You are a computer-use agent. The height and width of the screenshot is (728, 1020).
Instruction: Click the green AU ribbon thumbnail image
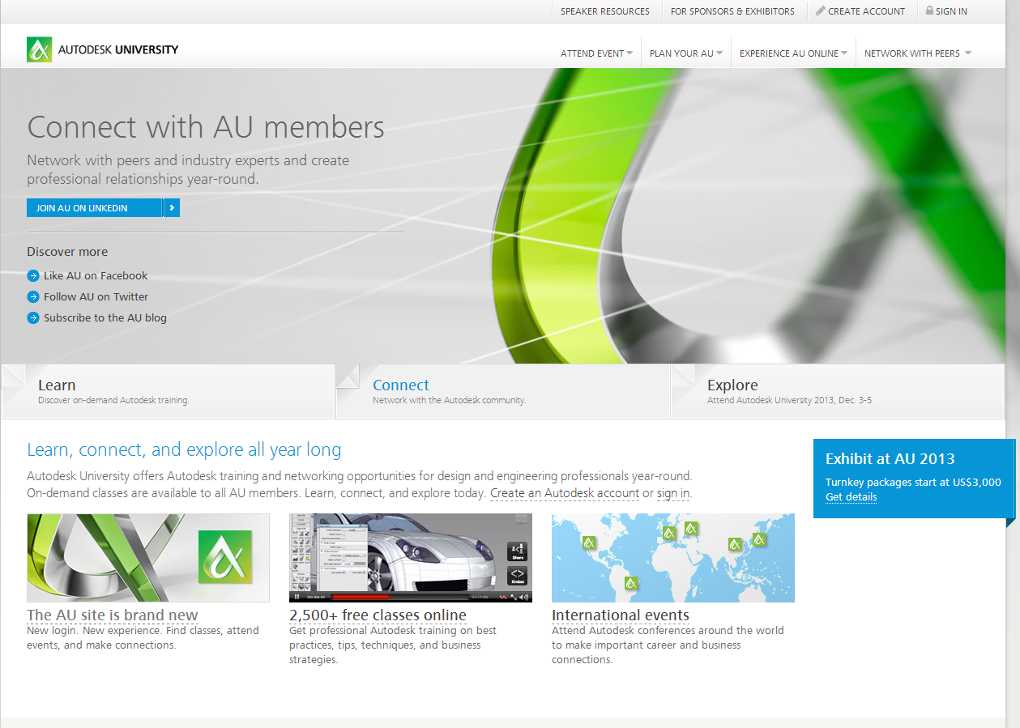pyautogui.click(x=148, y=558)
